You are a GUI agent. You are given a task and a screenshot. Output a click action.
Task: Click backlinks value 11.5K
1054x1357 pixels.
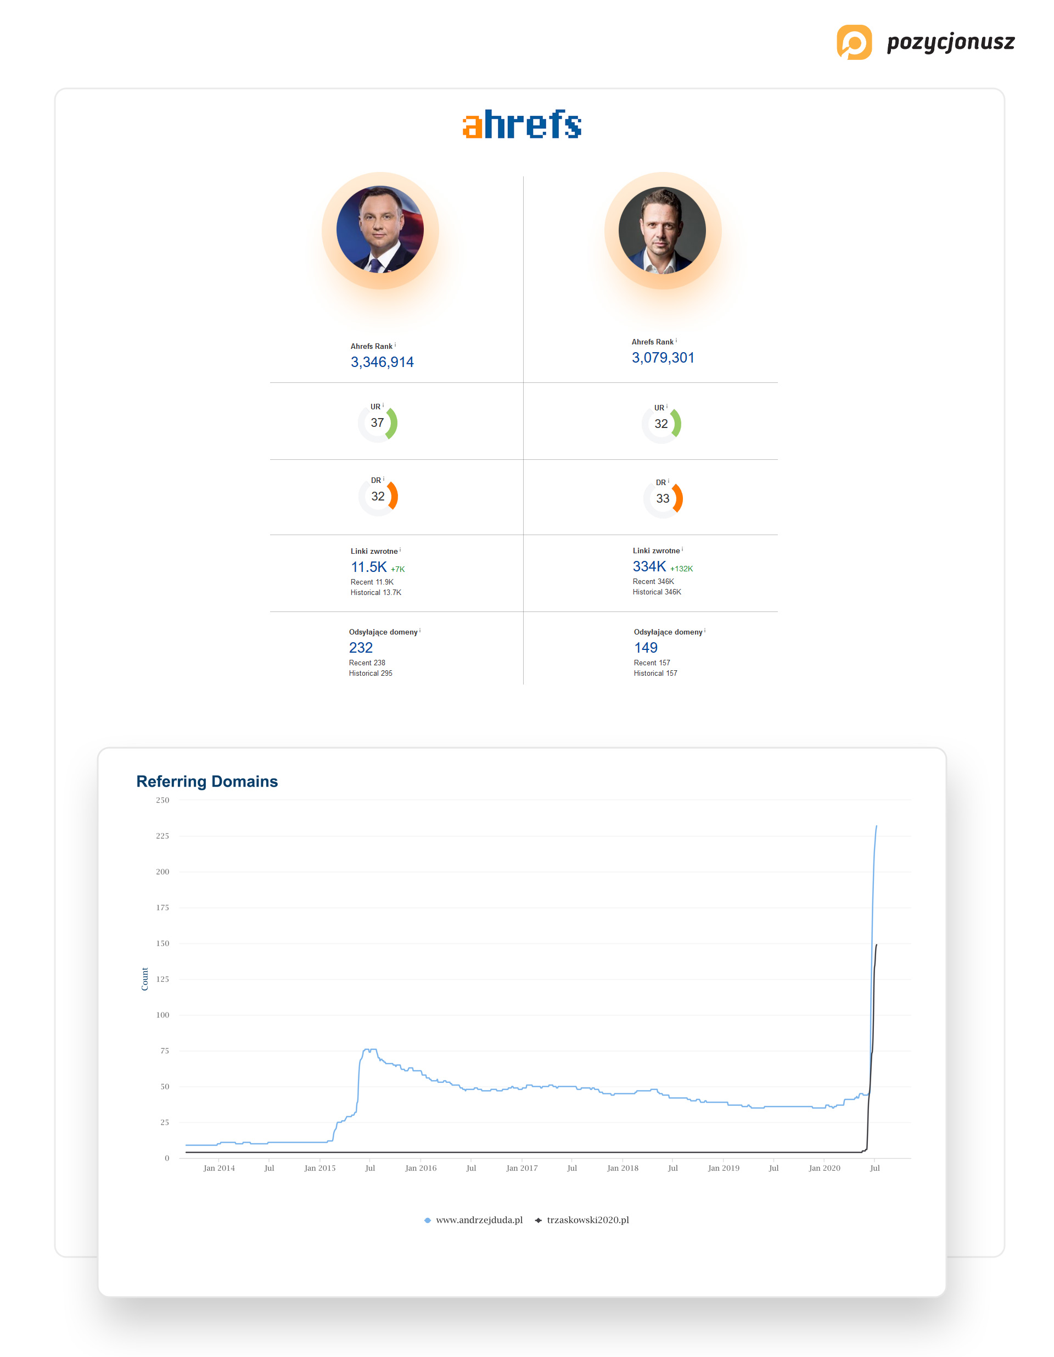click(x=369, y=568)
